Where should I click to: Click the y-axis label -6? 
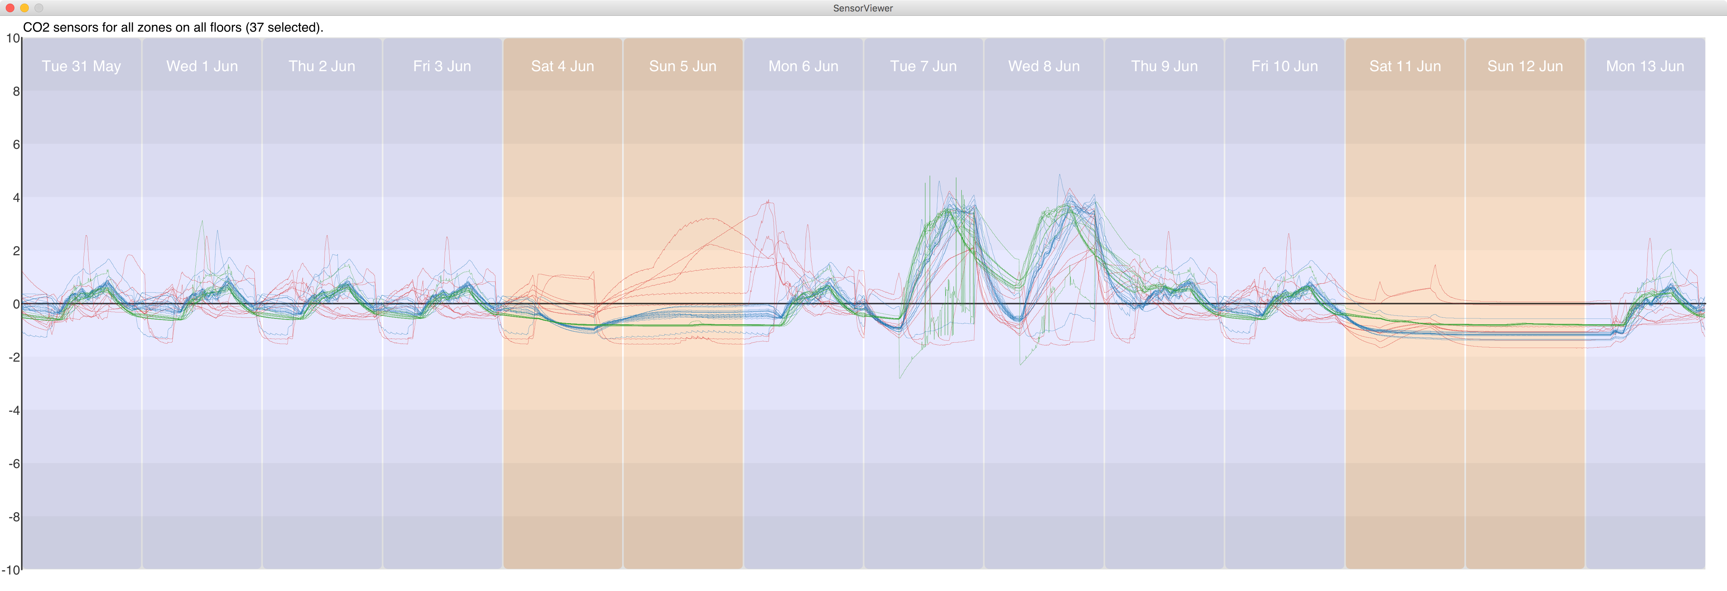coord(14,464)
